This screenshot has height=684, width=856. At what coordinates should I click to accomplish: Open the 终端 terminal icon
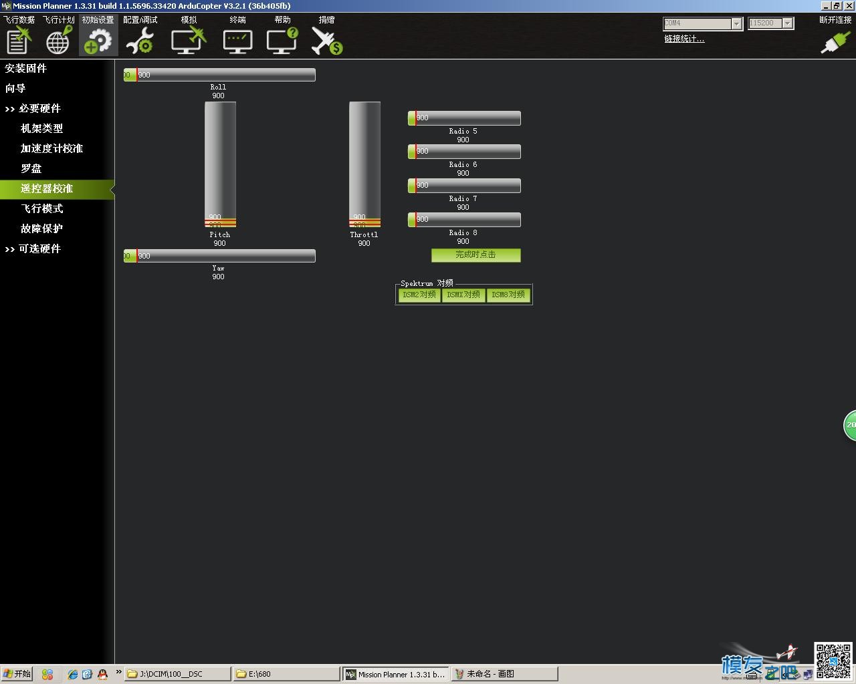tap(237, 40)
